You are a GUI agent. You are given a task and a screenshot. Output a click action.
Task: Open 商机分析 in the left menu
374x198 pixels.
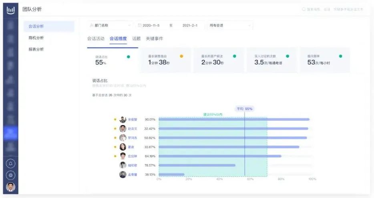pos(36,38)
